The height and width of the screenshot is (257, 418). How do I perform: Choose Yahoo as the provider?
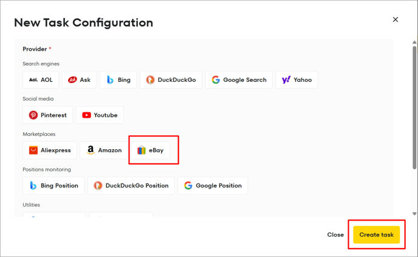click(x=296, y=80)
